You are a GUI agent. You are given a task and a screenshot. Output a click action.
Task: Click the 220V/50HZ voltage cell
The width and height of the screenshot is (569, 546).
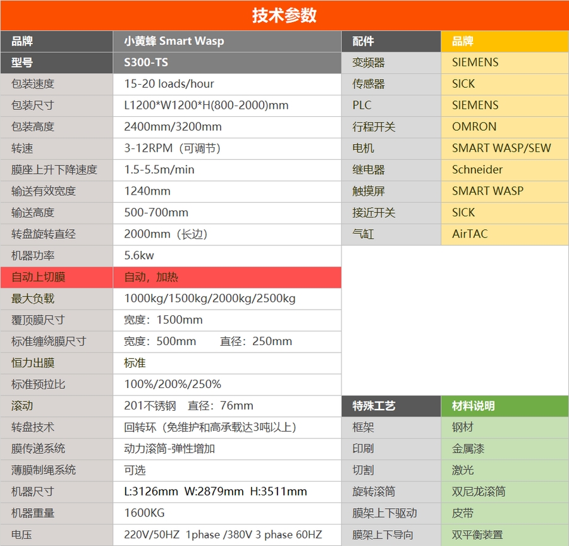click(227, 535)
